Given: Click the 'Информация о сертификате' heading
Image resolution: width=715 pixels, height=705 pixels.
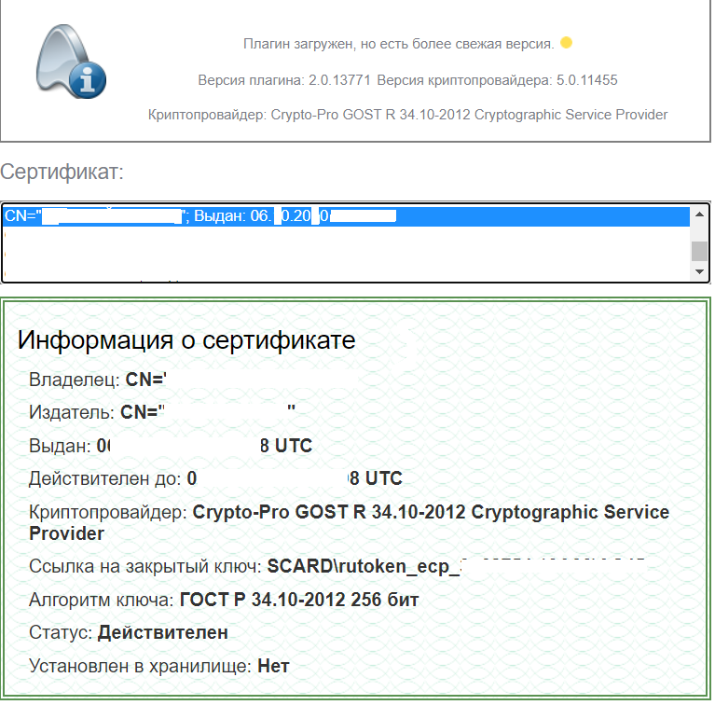Looking at the screenshot, I should pos(186,340).
